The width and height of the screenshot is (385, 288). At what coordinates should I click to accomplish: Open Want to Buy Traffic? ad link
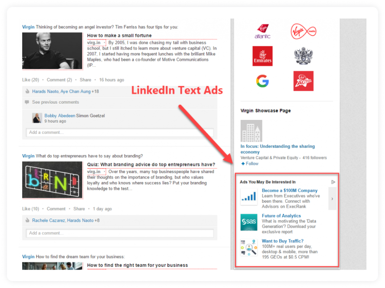pos(282,241)
